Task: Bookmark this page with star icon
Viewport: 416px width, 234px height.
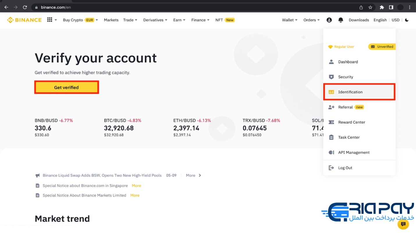Action: (x=370, y=7)
